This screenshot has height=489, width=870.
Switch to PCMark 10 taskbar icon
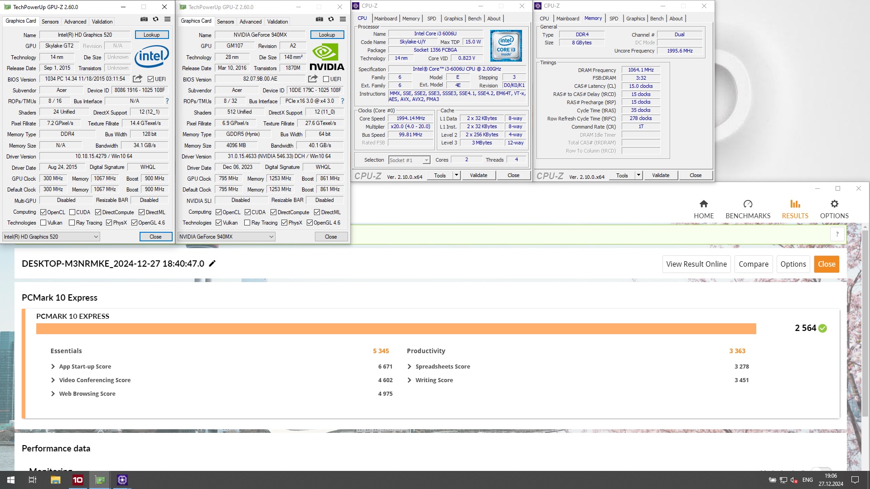pos(78,480)
